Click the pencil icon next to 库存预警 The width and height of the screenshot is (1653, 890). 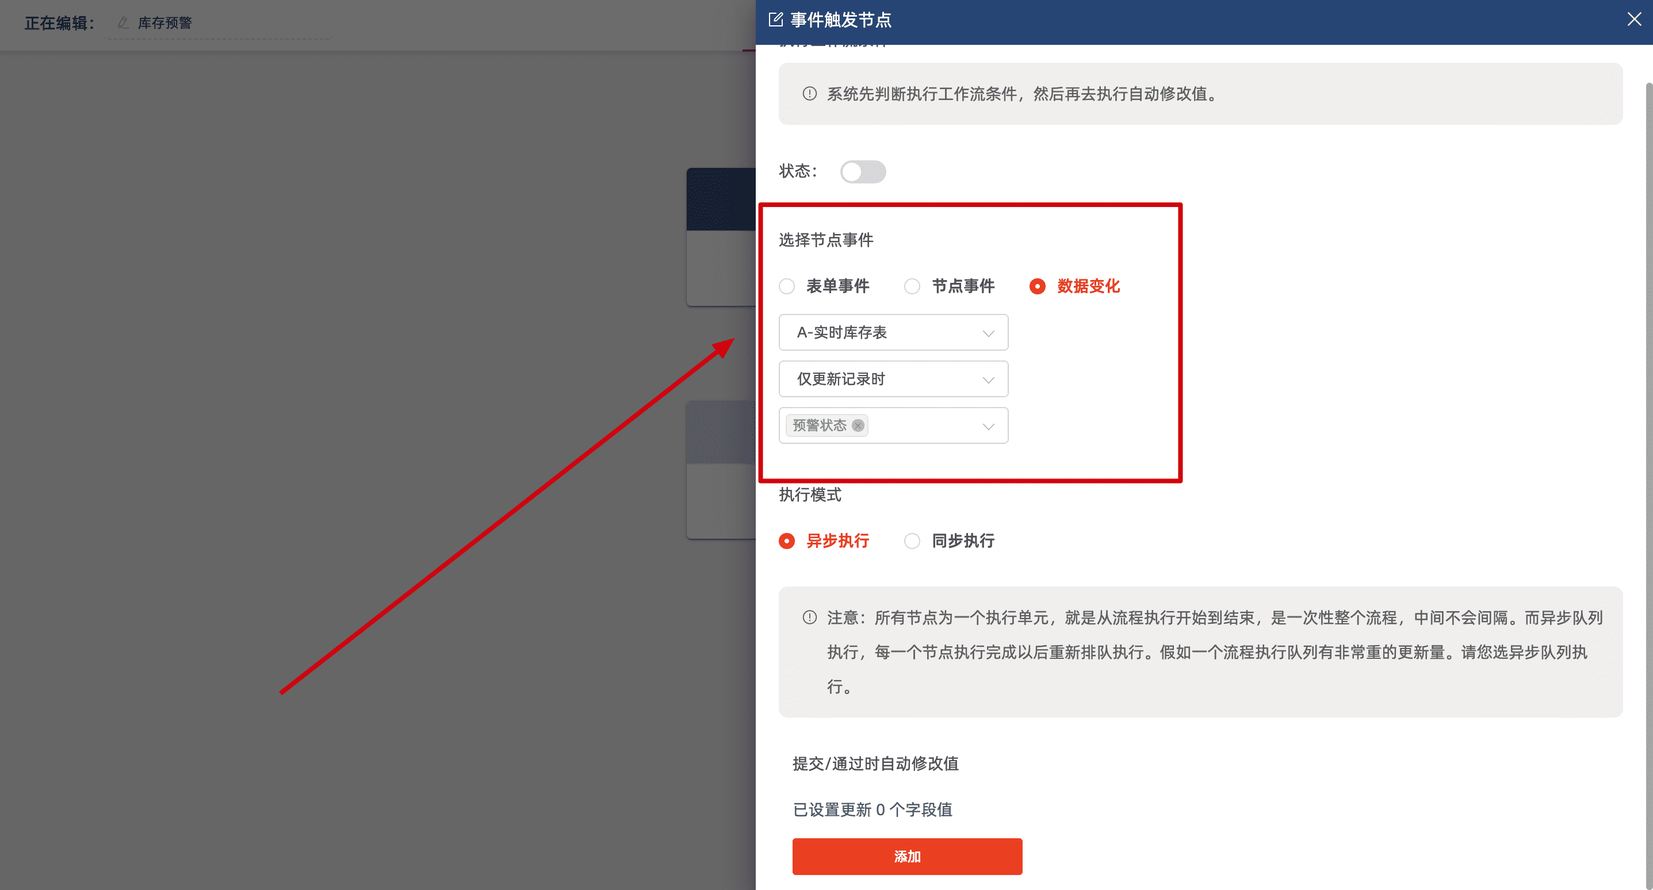123,23
